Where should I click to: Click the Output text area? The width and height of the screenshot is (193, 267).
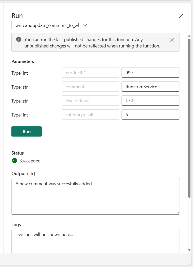point(95,196)
